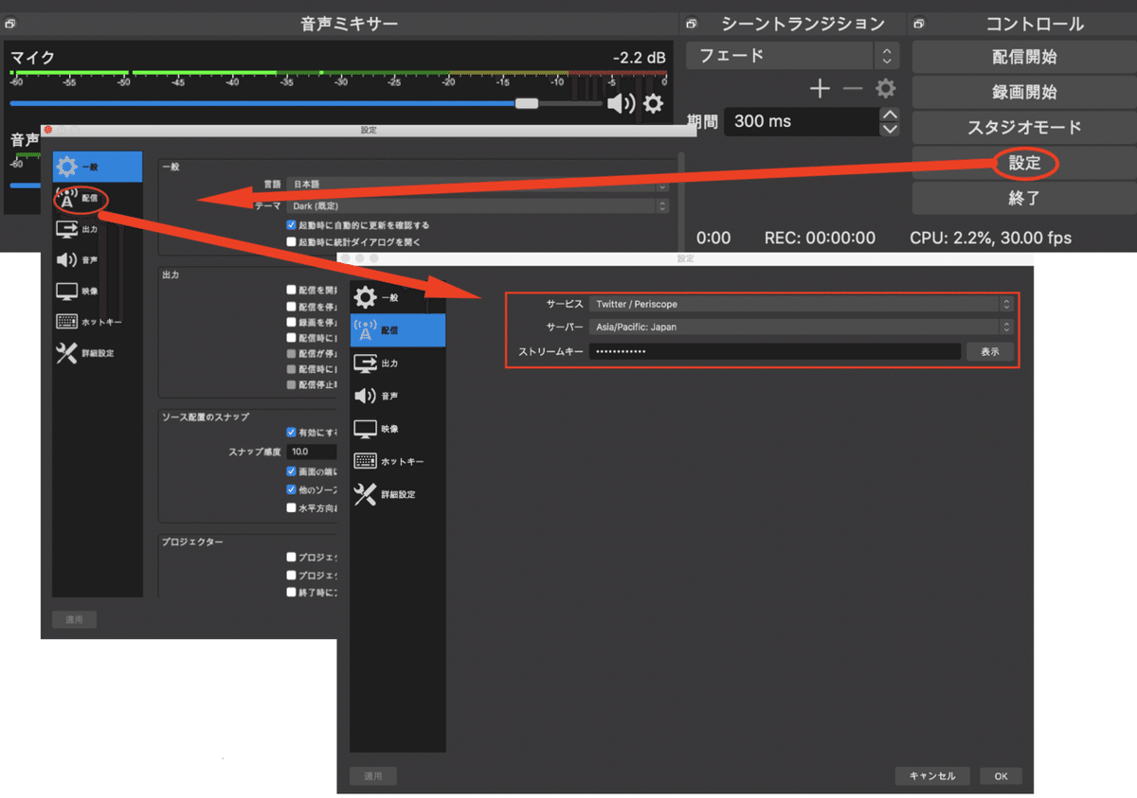Mute the マイク channel speaker icon
1137x798 pixels.
click(621, 103)
